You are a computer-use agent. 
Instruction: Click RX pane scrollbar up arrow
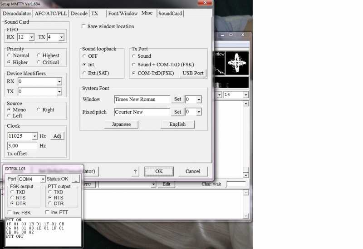coord(246,104)
